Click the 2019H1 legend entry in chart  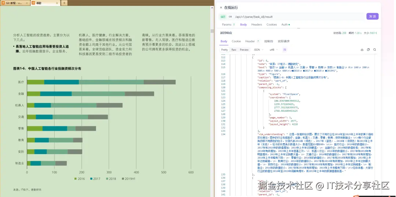[x=128, y=179]
